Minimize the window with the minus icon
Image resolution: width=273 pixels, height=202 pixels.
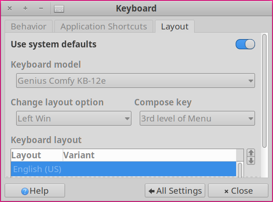coord(41,8)
